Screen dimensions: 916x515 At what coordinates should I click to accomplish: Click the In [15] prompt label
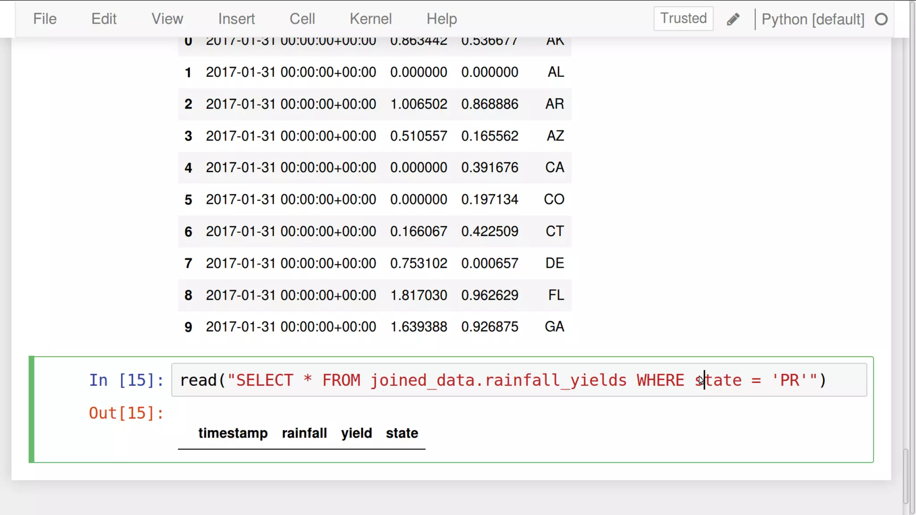tap(126, 380)
